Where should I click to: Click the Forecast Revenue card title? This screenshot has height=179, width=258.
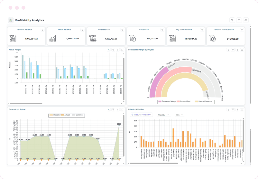(x=24, y=30)
